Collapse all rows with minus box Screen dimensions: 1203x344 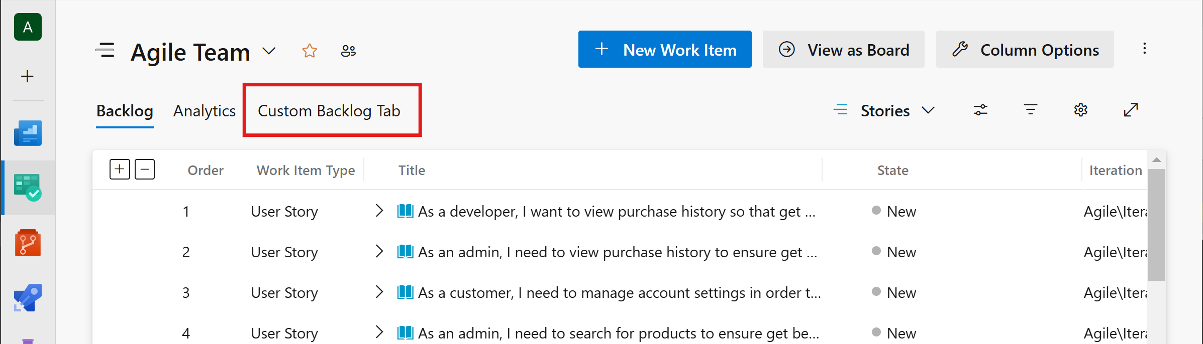point(145,169)
